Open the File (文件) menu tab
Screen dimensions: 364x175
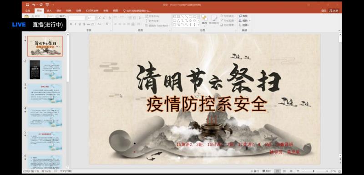[x=28, y=10]
